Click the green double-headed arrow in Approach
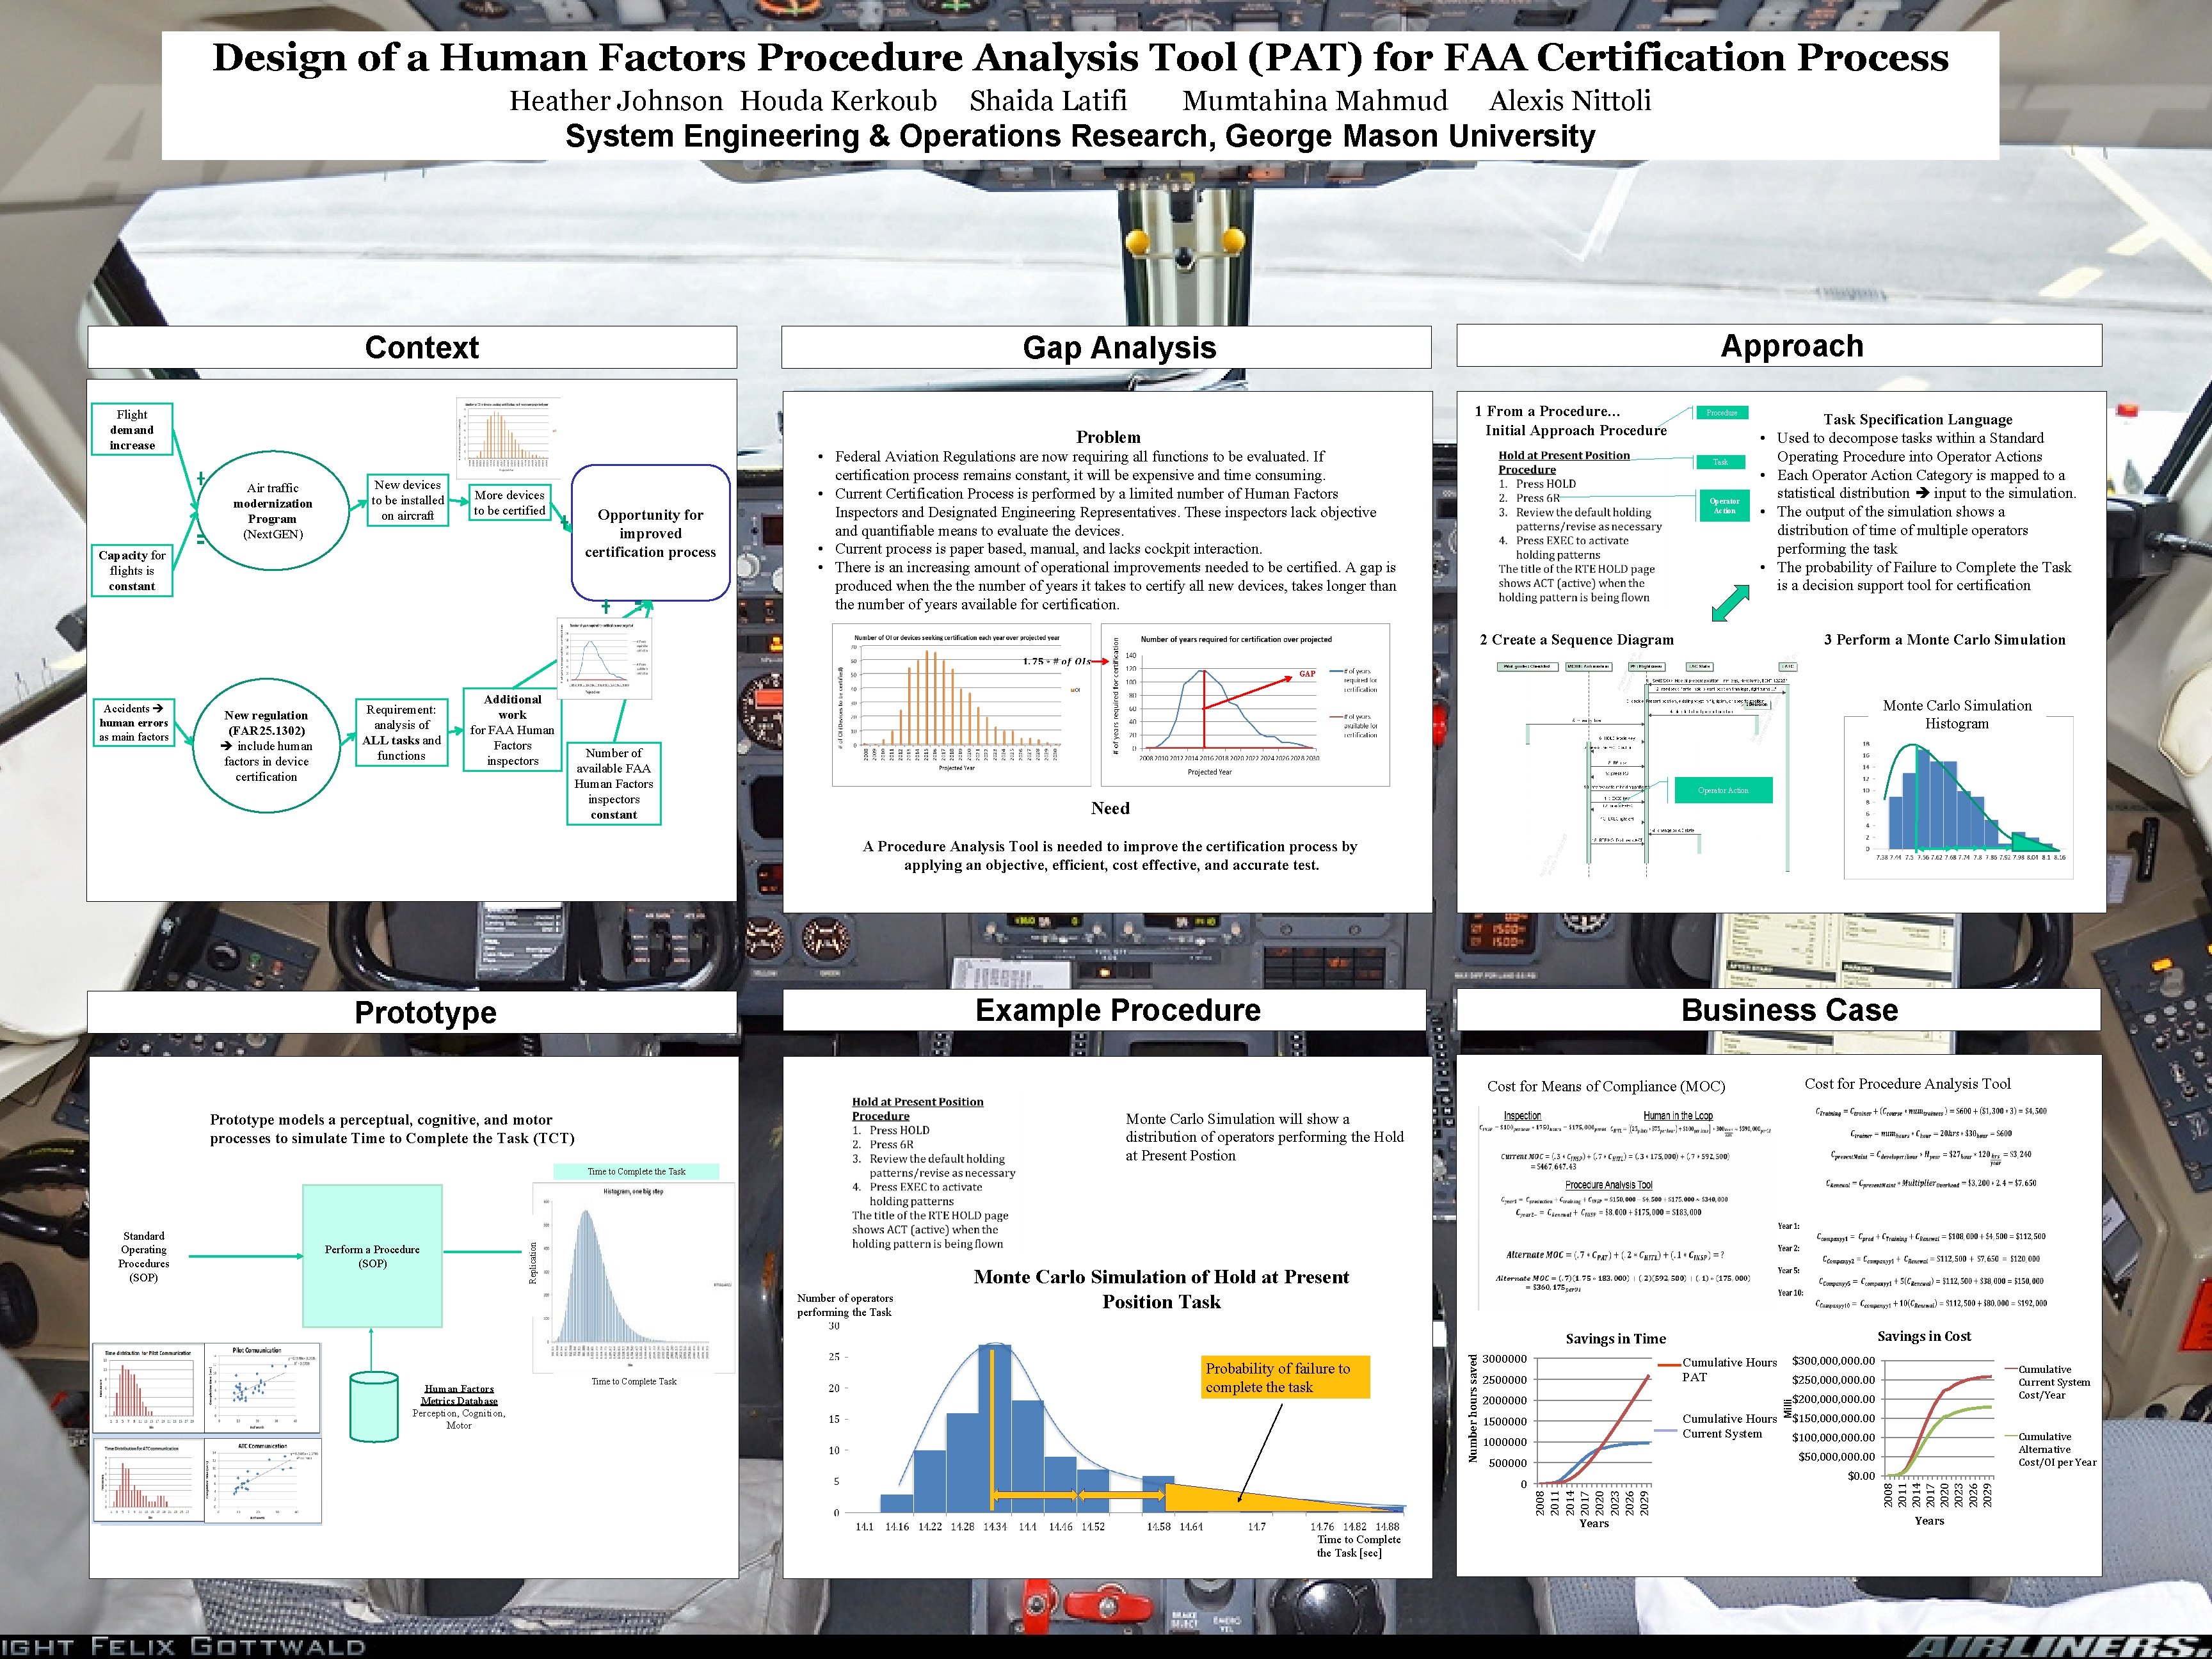Image resolution: width=2212 pixels, height=1659 pixels. click(x=1730, y=603)
